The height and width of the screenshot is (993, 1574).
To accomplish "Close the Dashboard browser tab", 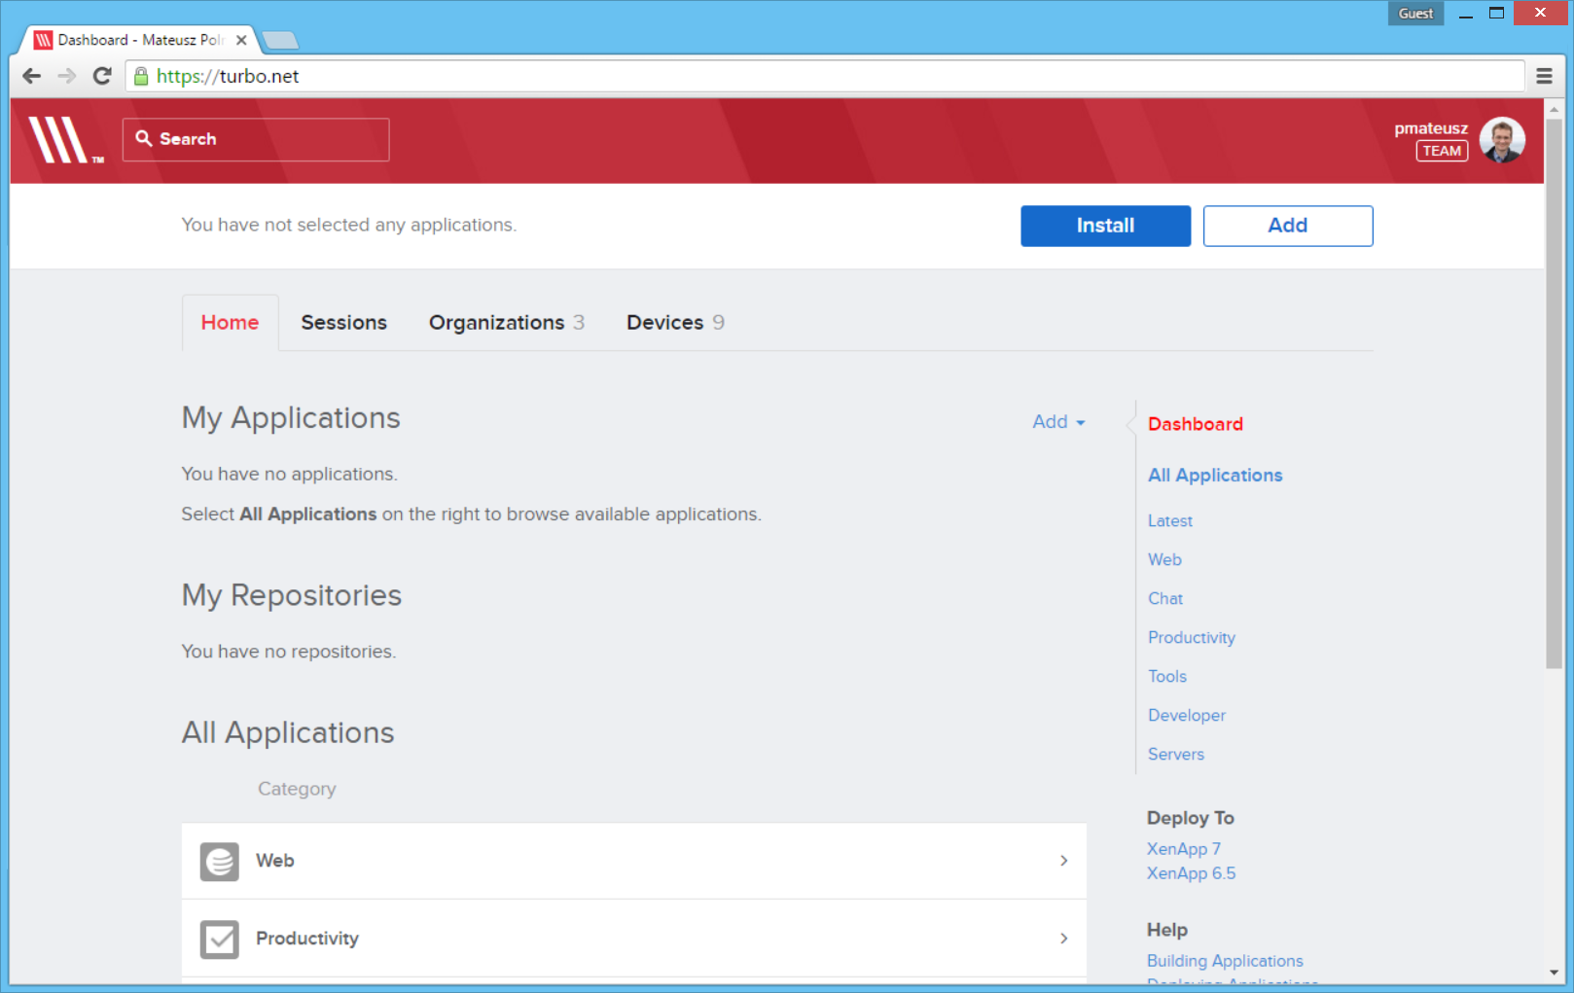I will click(241, 40).
